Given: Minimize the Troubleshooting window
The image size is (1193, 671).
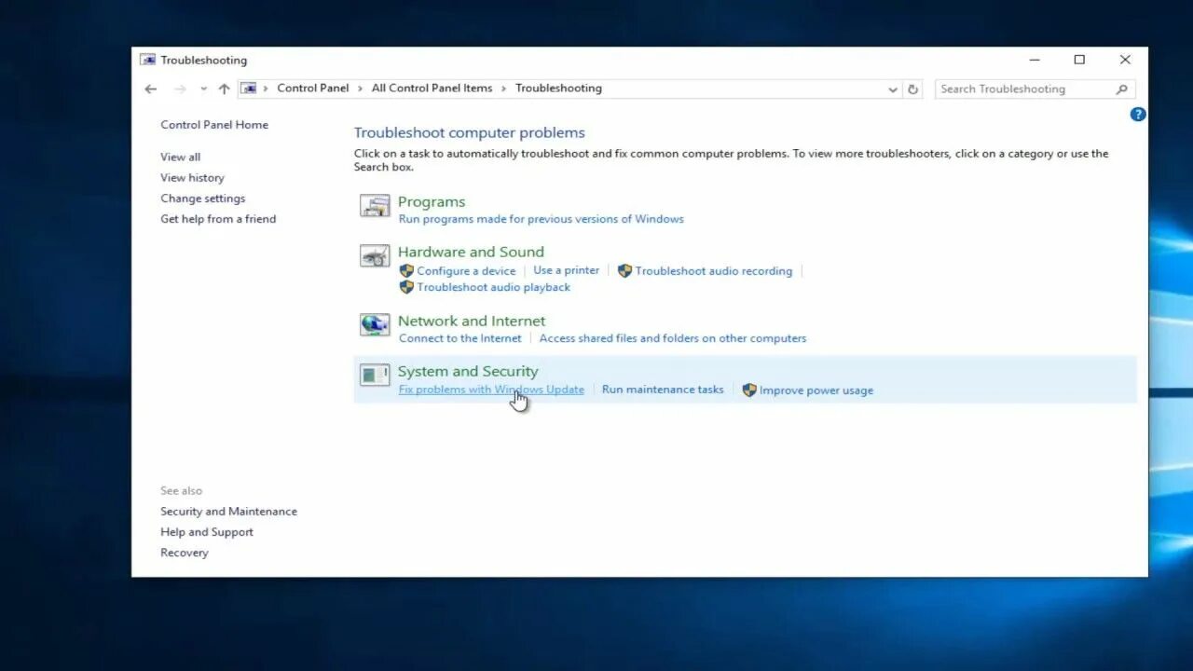Looking at the screenshot, I should [1035, 60].
